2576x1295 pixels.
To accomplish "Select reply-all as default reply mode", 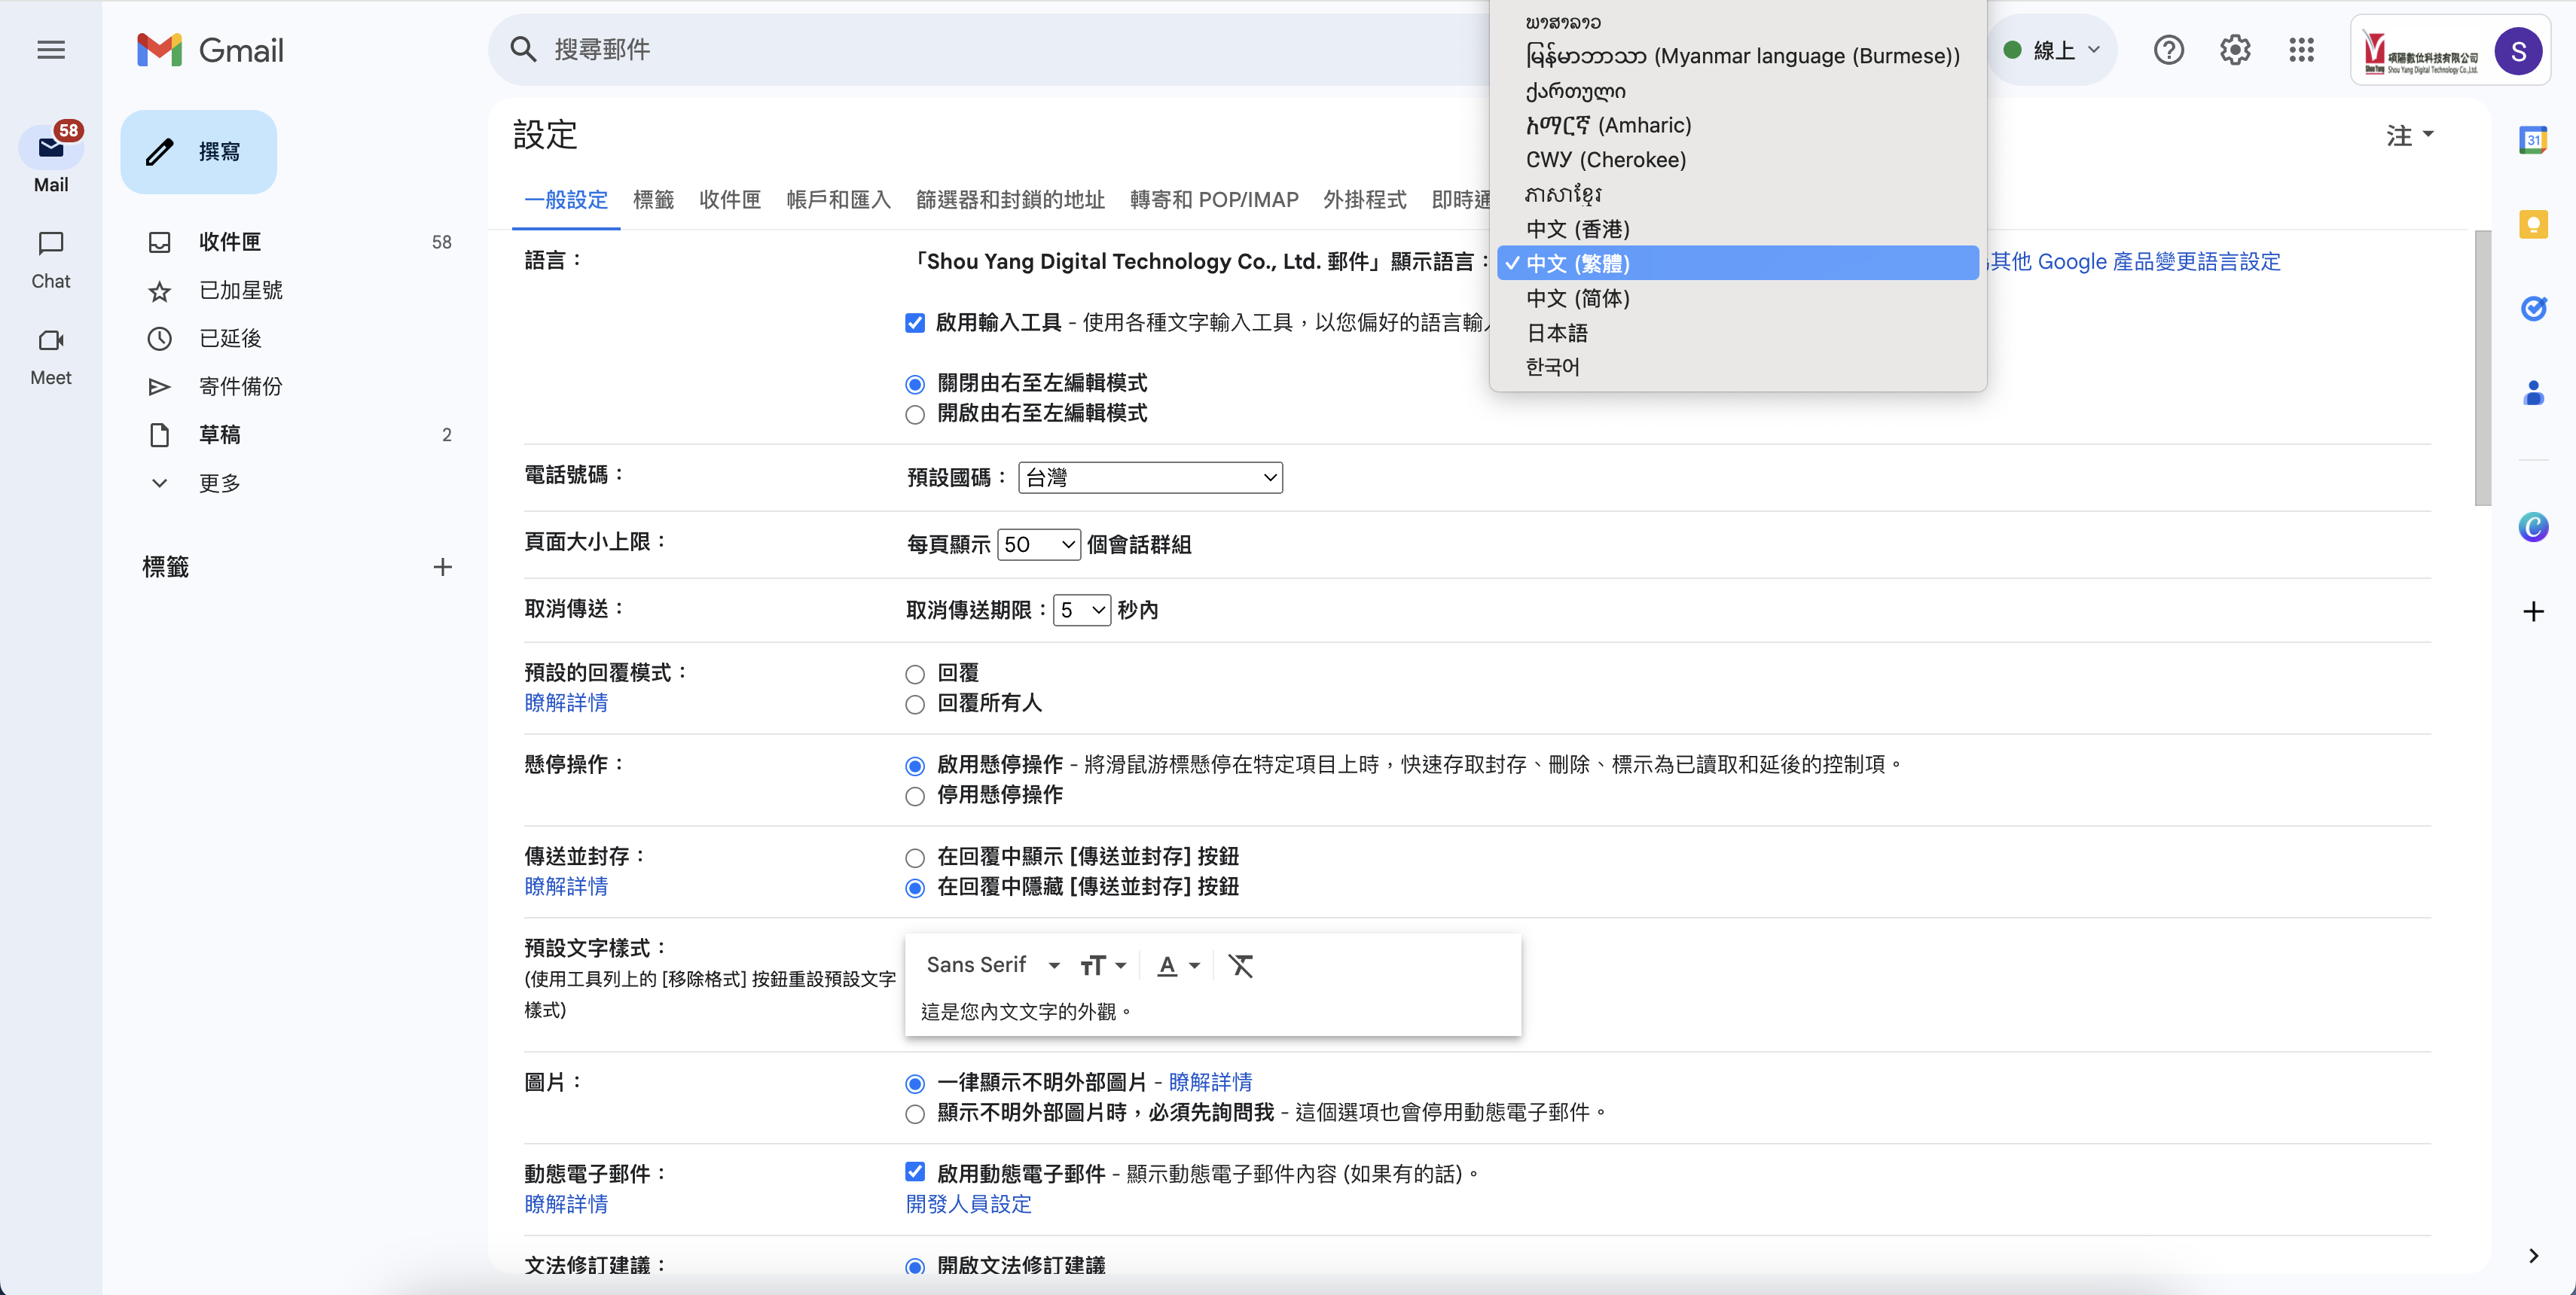I will coord(914,705).
